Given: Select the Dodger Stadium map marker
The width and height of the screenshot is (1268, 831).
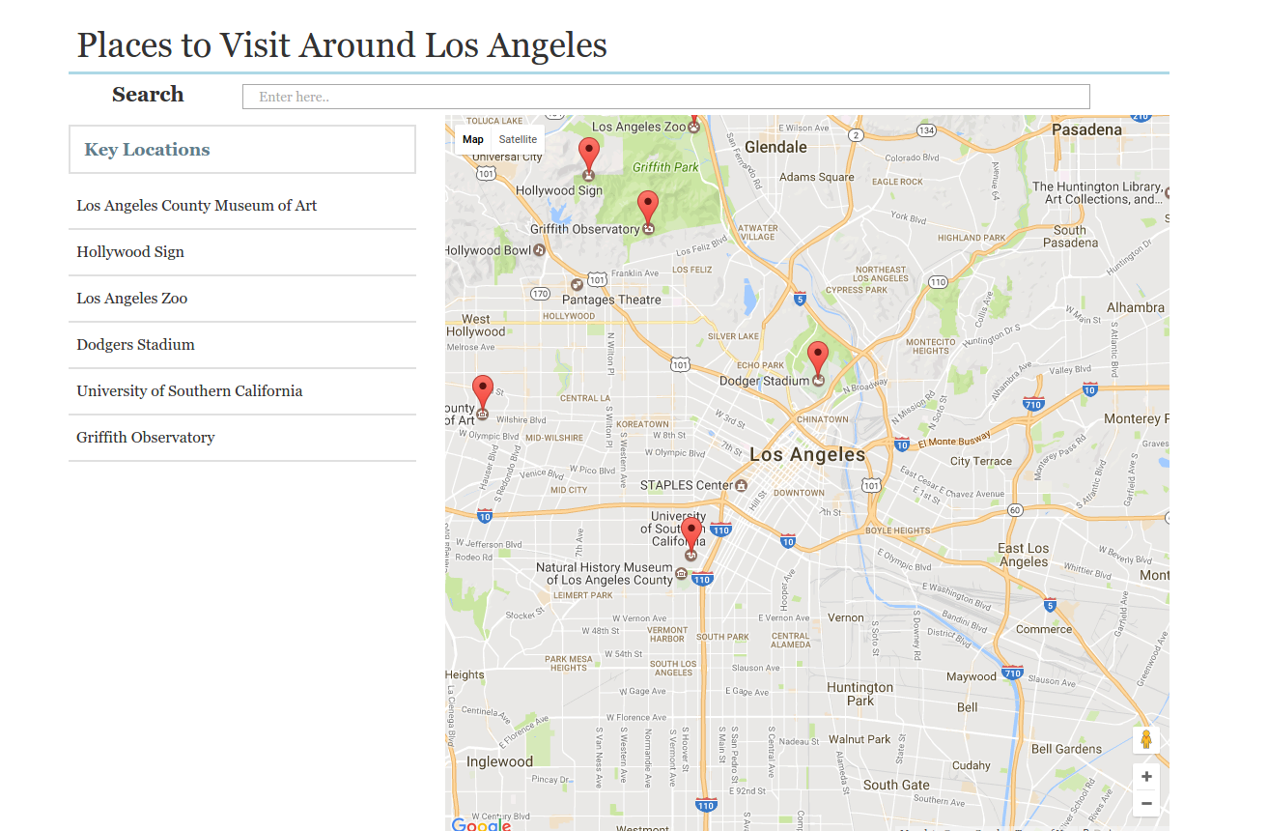Looking at the screenshot, I should [818, 358].
